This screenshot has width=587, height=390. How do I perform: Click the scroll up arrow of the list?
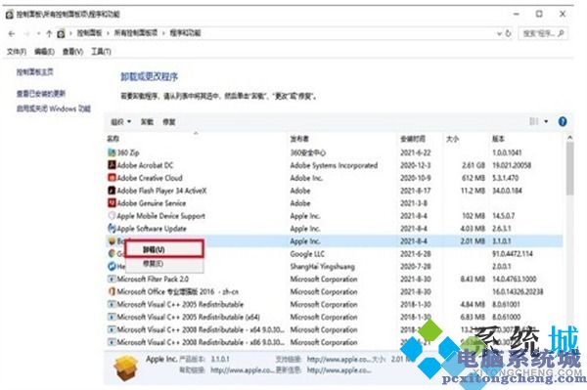coord(569,138)
